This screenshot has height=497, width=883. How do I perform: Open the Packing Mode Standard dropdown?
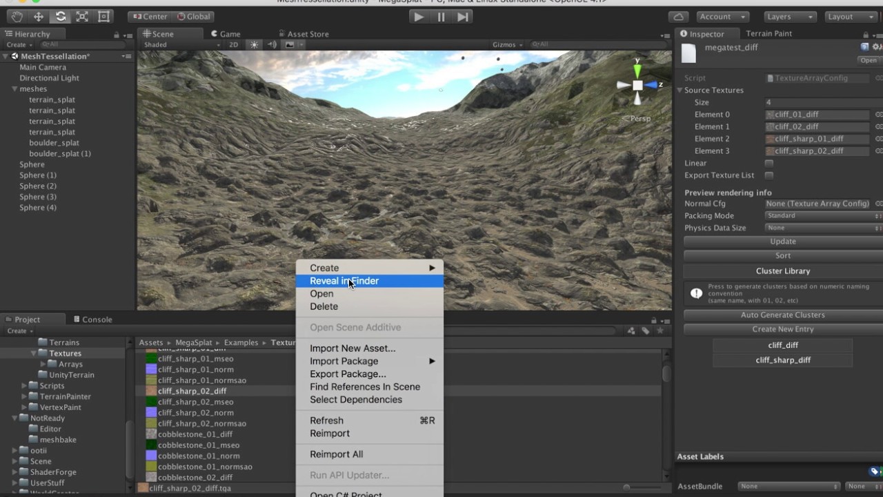tap(824, 216)
